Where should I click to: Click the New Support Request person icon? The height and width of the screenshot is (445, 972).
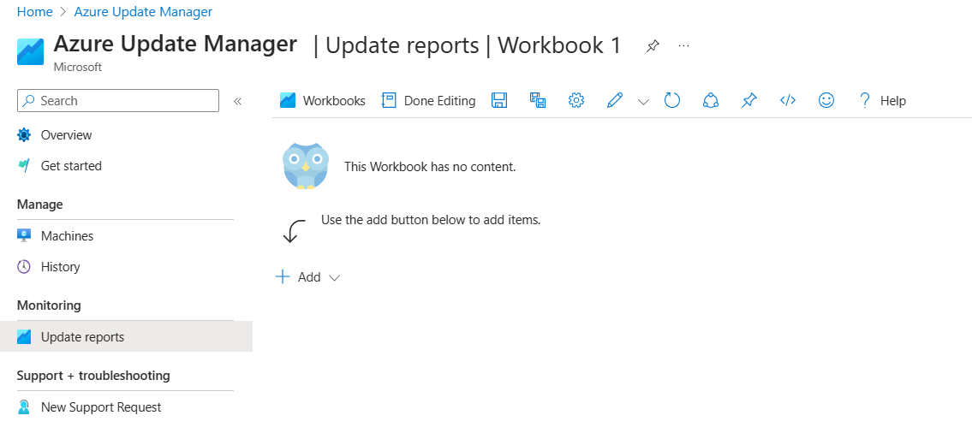[x=24, y=407]
